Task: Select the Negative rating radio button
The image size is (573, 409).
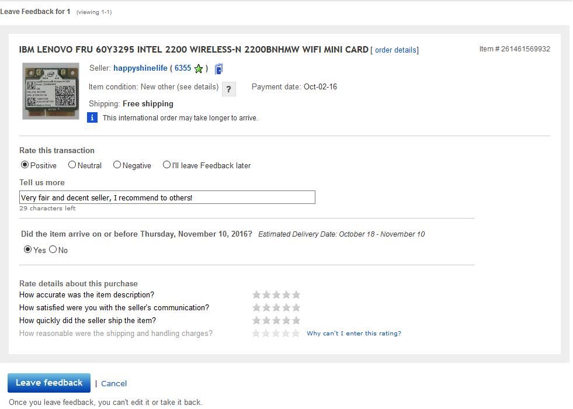Action: tap(117, 165)
